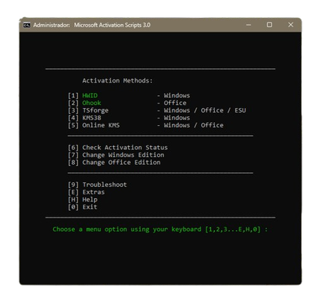333x300 pixels.
Task: Click the Windows / Office / ESU description
Action: [x=205, y=110]
